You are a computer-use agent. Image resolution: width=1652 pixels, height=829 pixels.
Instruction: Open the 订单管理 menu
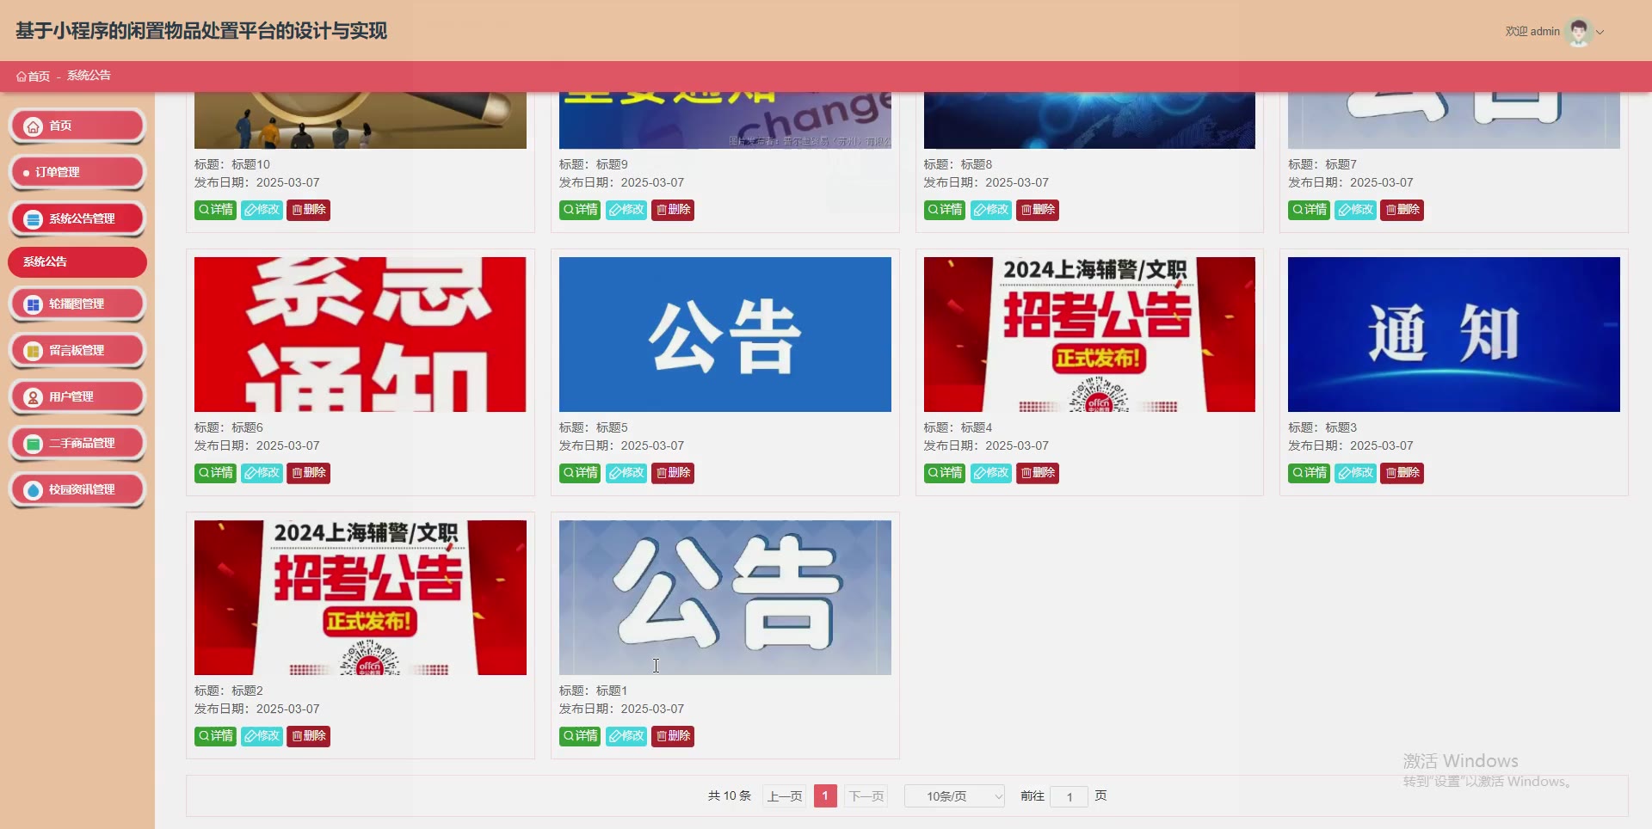(x=77, y=172)
